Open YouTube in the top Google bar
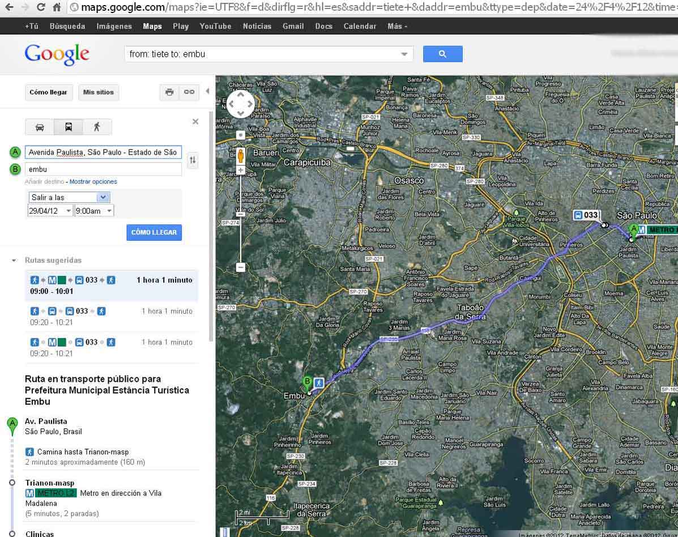 point(215,26)
